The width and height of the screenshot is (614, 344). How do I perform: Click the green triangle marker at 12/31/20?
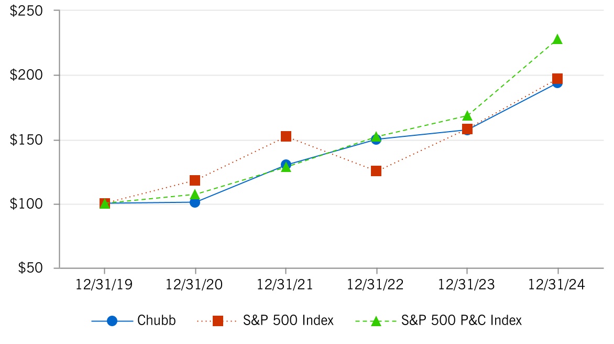(195, 195)
